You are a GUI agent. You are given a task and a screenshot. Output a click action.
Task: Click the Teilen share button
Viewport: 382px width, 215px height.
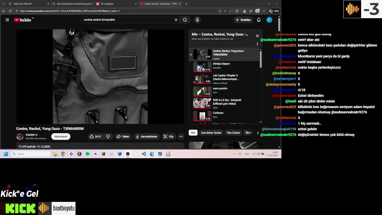123,136
